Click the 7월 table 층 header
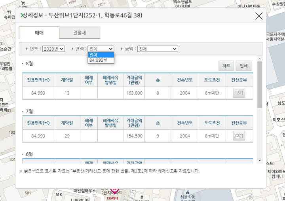Screen dimensions: 285x201 (158, 123)
